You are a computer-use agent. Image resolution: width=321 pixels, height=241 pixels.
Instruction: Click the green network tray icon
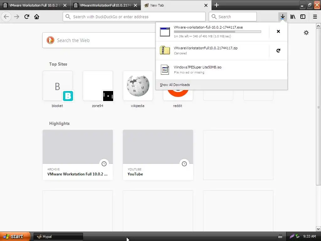pos(297,236)
